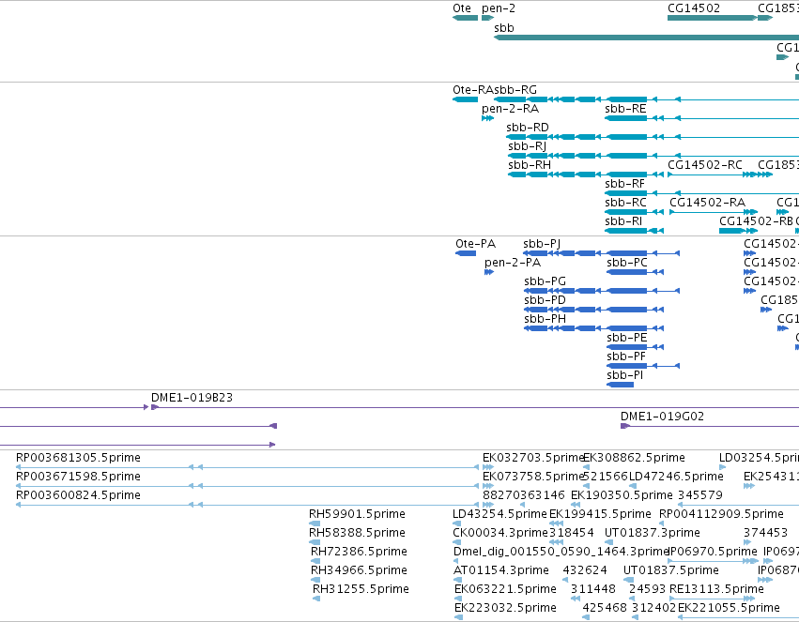Open the 311448 EST label

coord(593,589)
